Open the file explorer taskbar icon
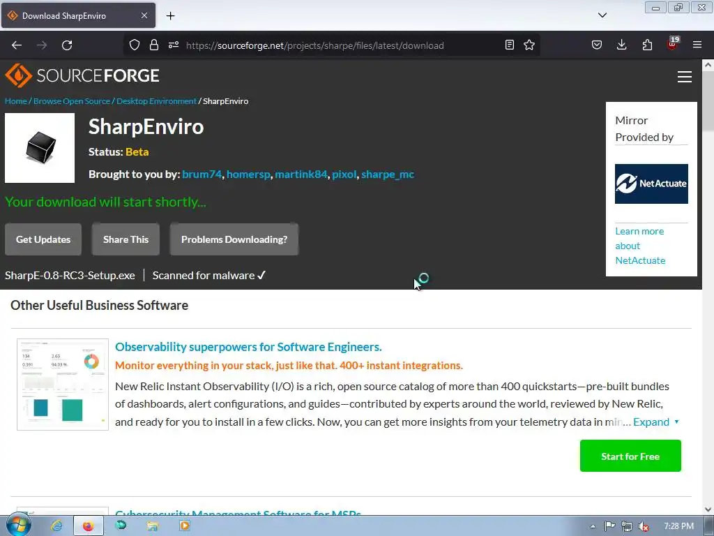Screen dimensions: 714x536 (x=152, y=526)
